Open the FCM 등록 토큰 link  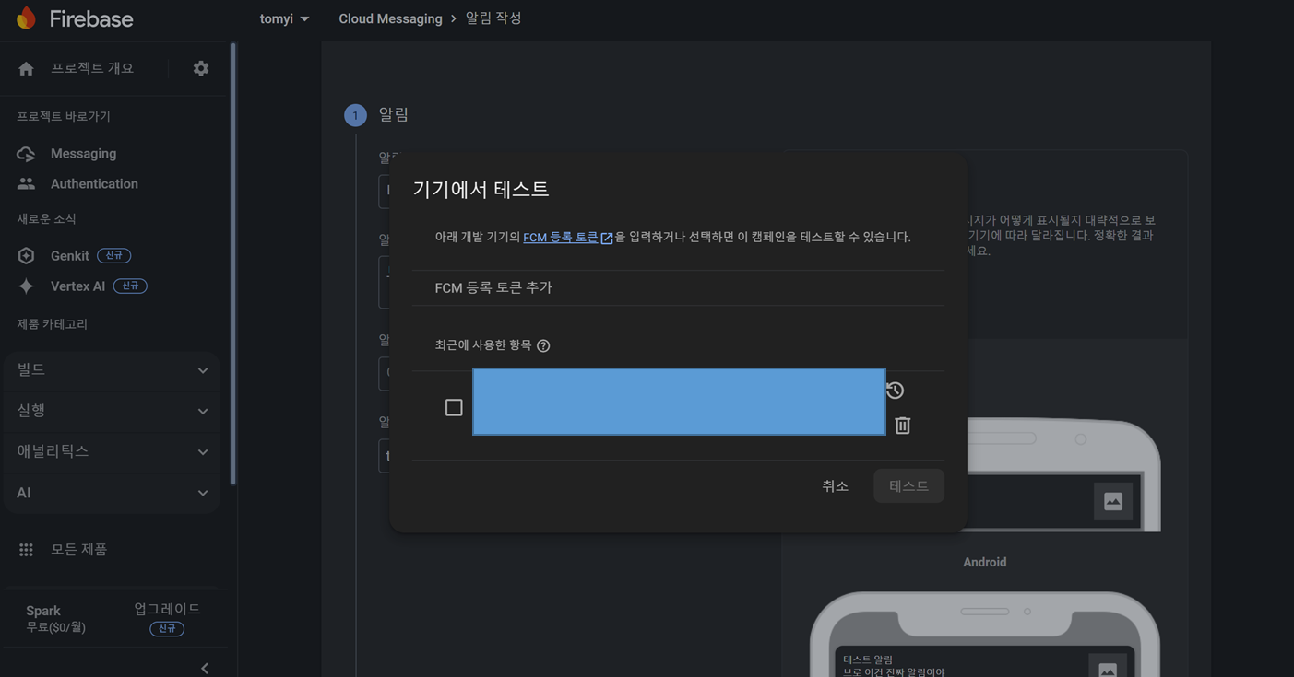coord(561,238)
